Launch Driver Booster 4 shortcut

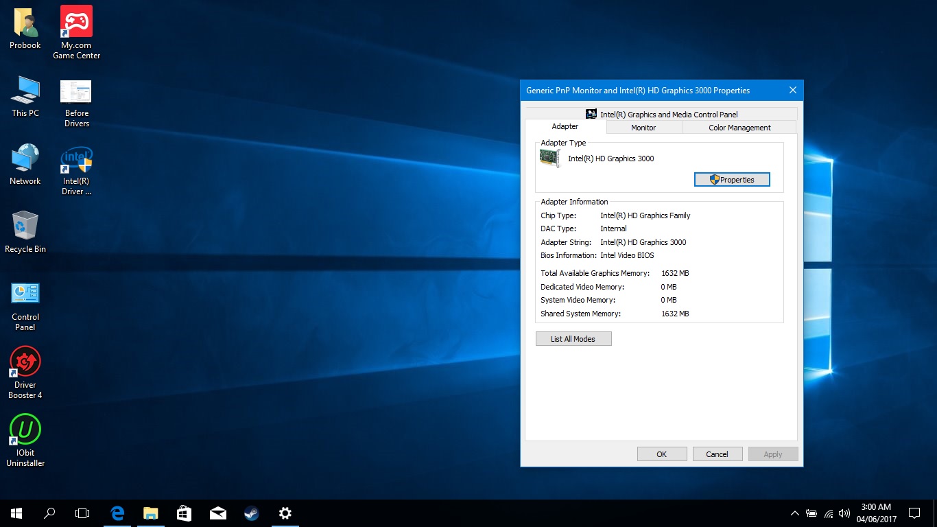[x=25, y=373]
